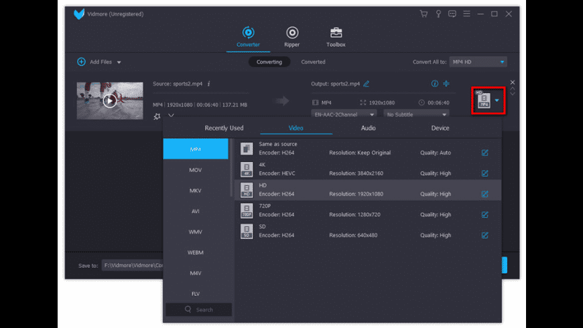Choose the 4K HEVC preset
583x328 pixels.
(368, 169)
